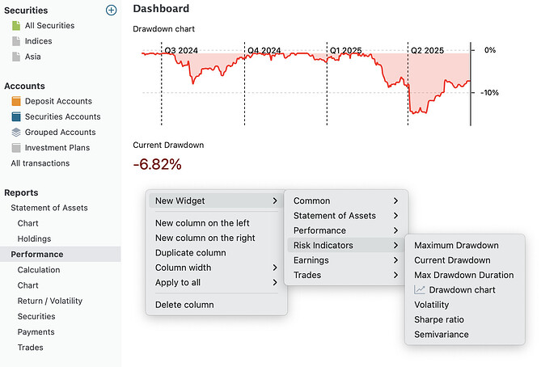558x367 pixels.
Task: Open the Earnings widget submenu arrow
Action: coord(395,260)
